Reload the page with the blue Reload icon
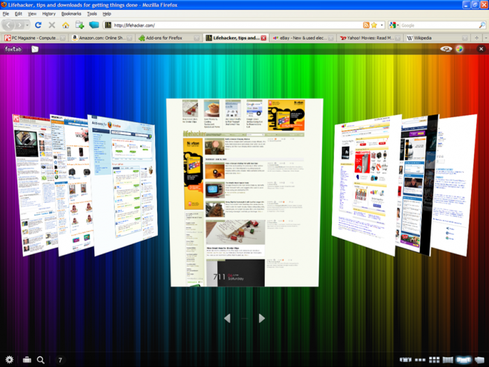This screenshot has width=489, height=367. click(38, 25)
